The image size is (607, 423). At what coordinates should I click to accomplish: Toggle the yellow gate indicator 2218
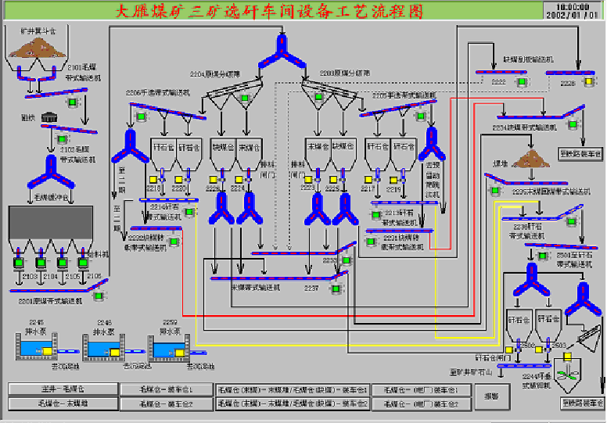(x=153, y=180)
